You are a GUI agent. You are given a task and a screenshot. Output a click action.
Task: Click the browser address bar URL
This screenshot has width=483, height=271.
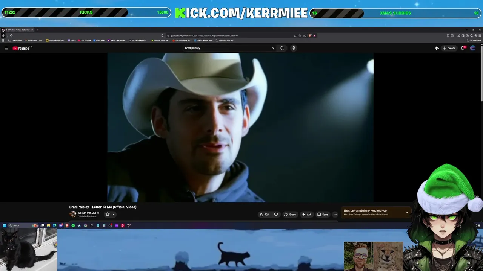coord(204,35)
